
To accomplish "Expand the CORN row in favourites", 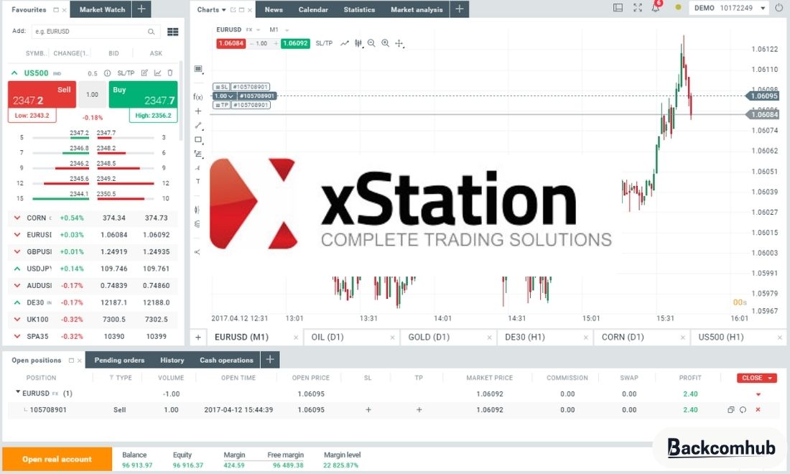I will tap(17, 218).
